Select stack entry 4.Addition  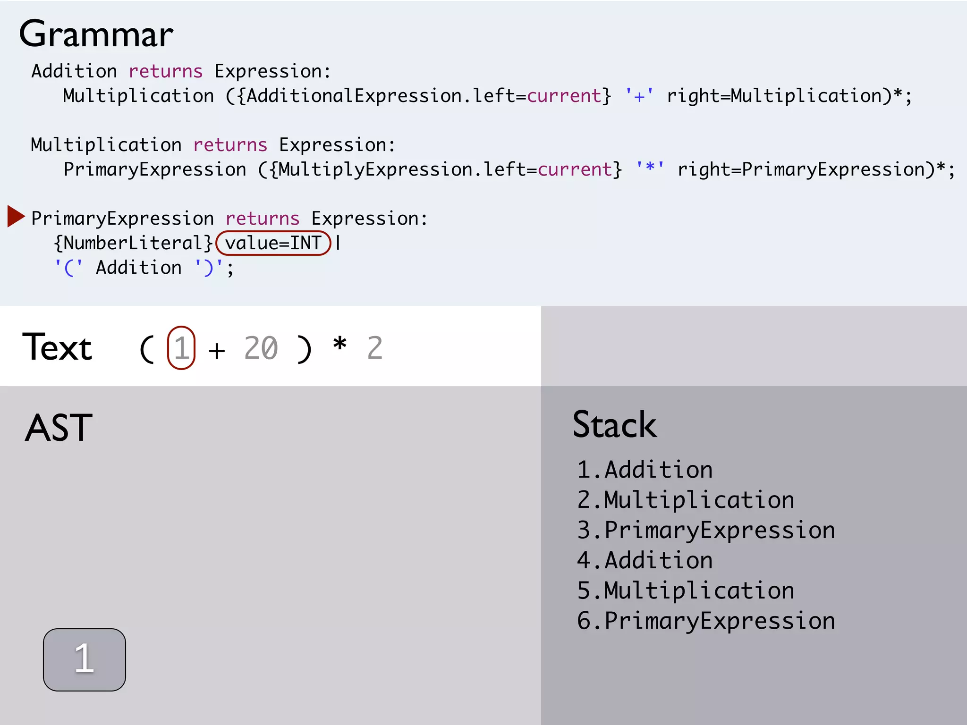[x=645, y=560]
